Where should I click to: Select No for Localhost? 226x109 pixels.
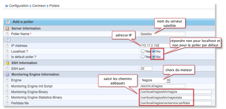pos(154,51)
